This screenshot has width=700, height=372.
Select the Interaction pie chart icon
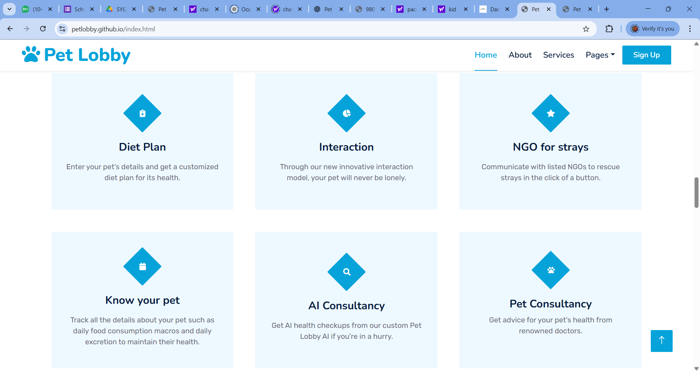(346, 113)
